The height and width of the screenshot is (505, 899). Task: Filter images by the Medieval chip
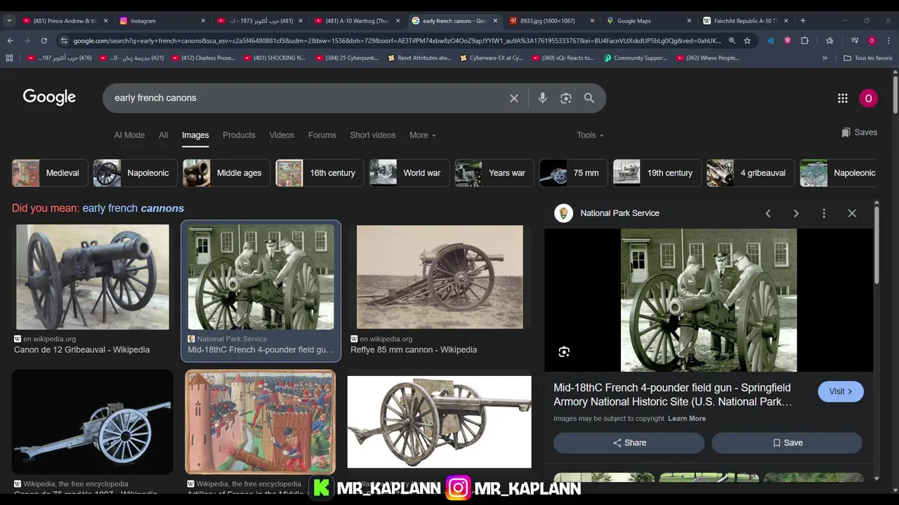50,173
